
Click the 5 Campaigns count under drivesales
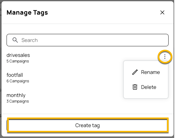18,61
